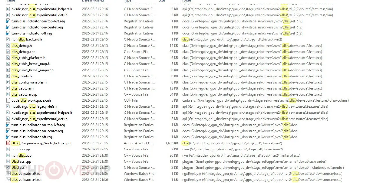The height and width of the screenshot is (183, 383).
Task: Select the file name nvsdk_ngx_dlss_legacy_defs.h
Action: coord(34,106)
